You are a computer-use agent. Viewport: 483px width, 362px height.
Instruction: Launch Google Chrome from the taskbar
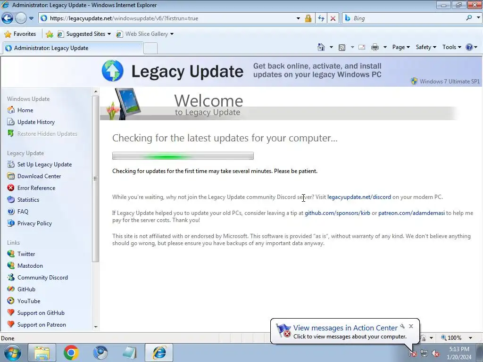click(71, 353)
